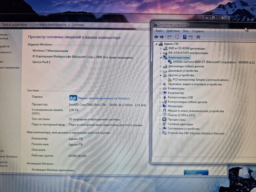Expand Мыши и иные указывающие устройства
Screen dimensions: 256x192
(x=160, y=111)
